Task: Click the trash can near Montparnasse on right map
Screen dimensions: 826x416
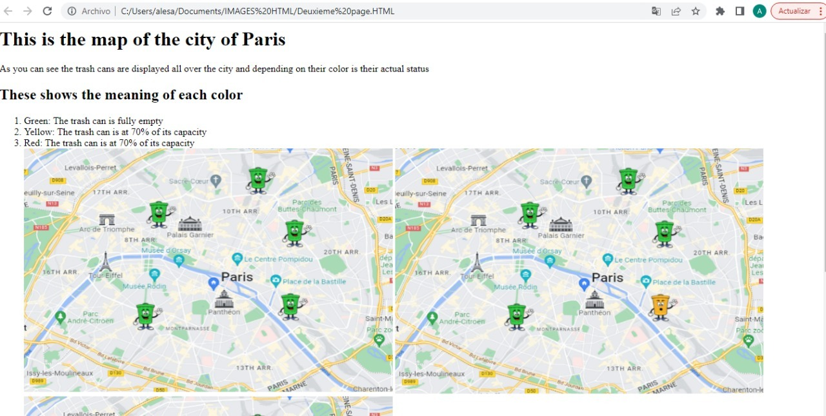Action: (517, 317)
